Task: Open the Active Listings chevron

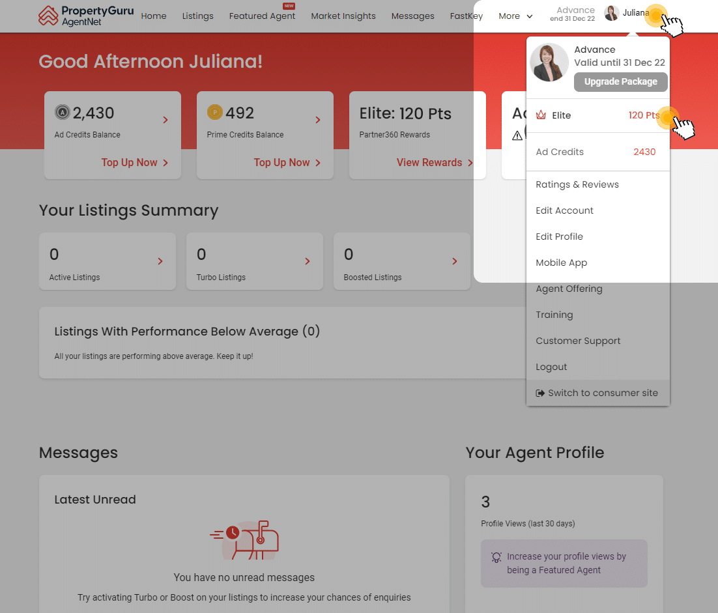Action: tap(160, 261)
